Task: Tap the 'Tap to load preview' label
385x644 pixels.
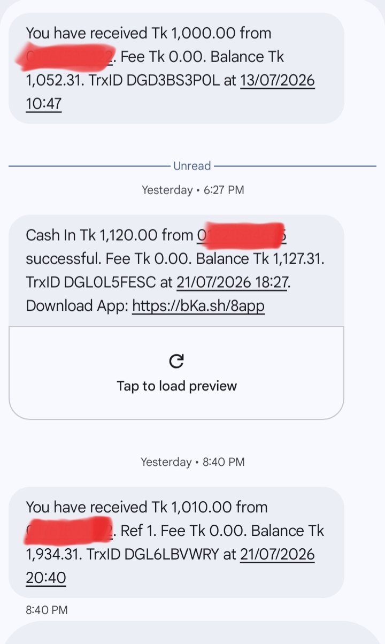Action: pos(176,386)
